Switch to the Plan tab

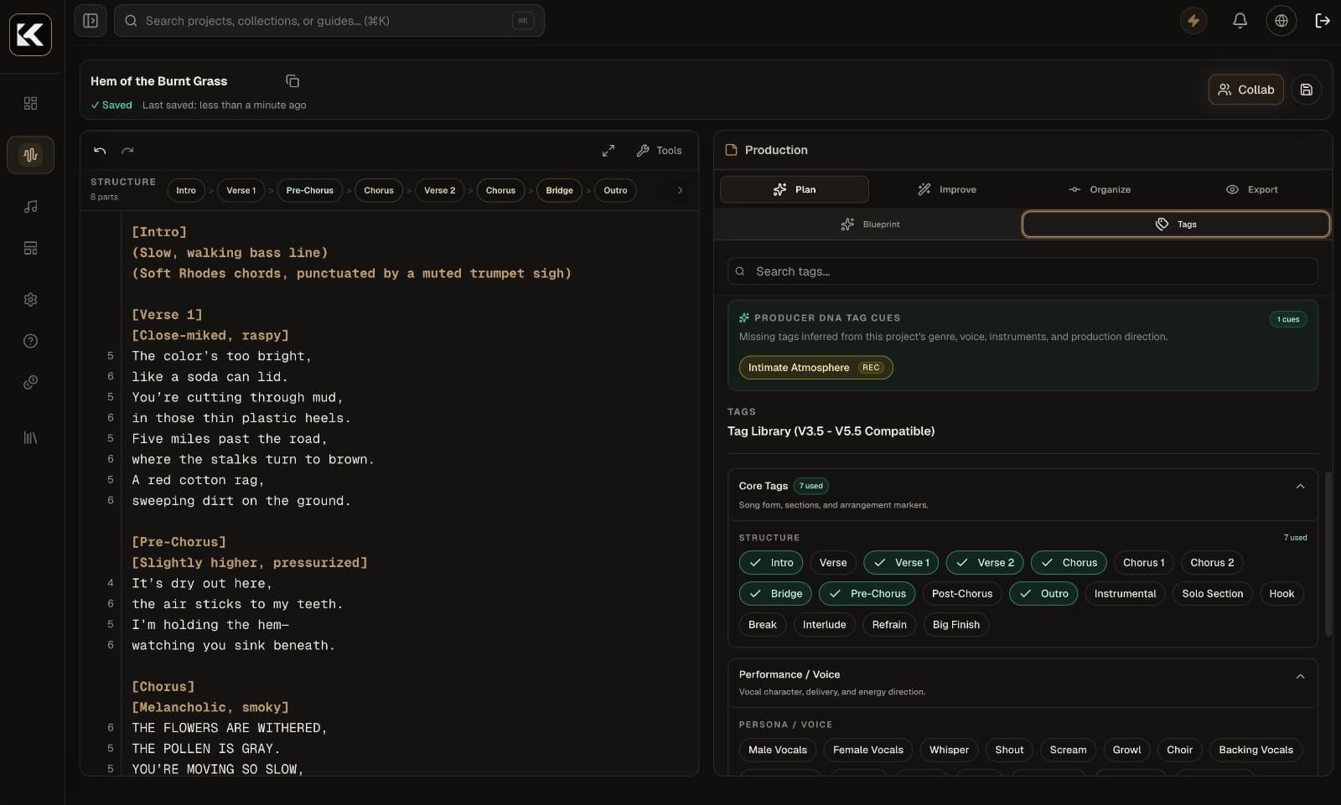(795, 189)
